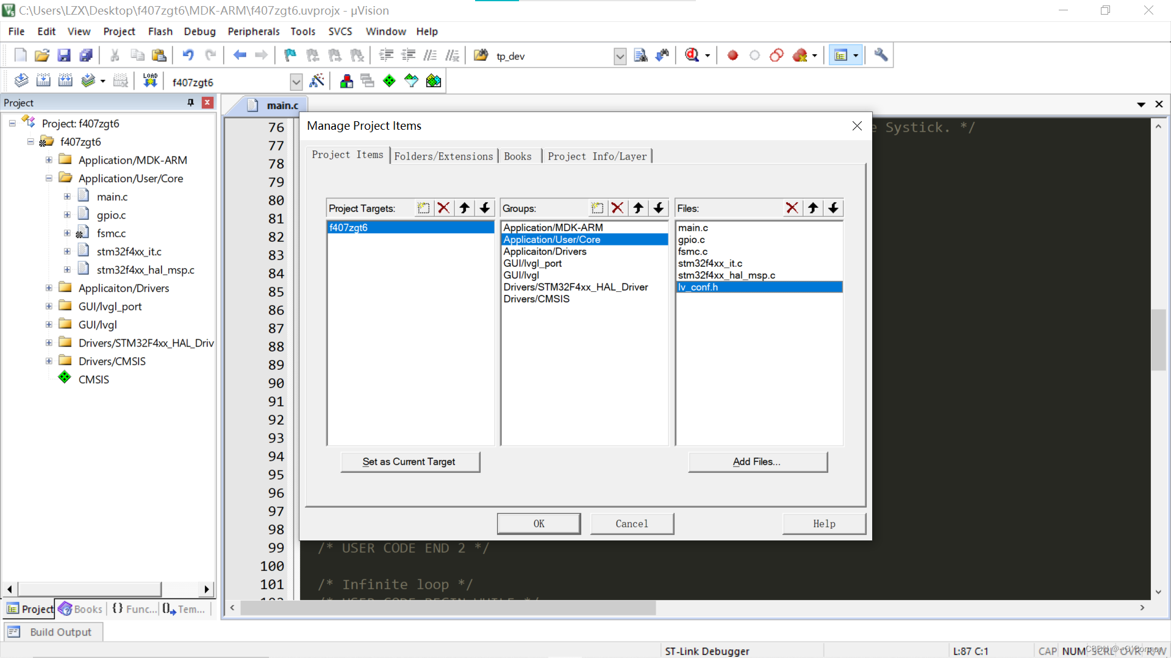Collapse the Application/User/Core tree folder
Viewport: 1171px width, 658px height.
click(x=49, y=179)
